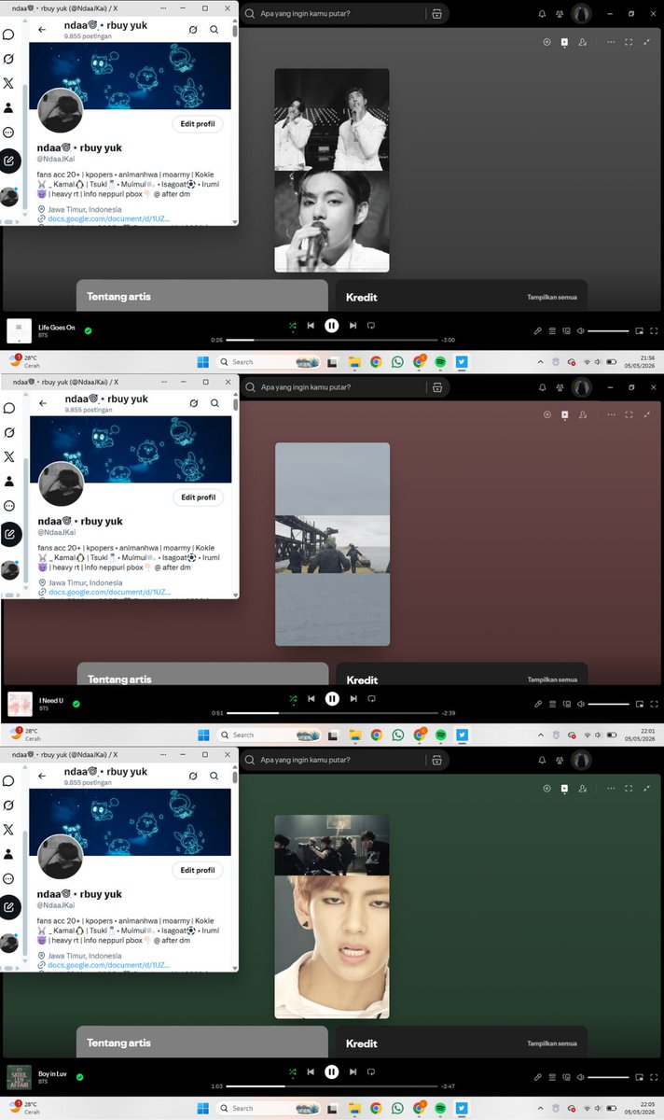Open docs.google.com link in X profile beside Boy in Luv

pos(109,964)
